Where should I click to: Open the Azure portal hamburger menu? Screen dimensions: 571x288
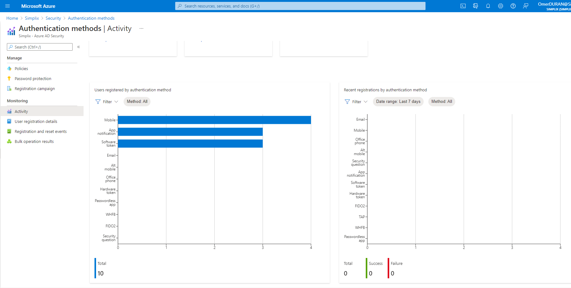(8, 6)
